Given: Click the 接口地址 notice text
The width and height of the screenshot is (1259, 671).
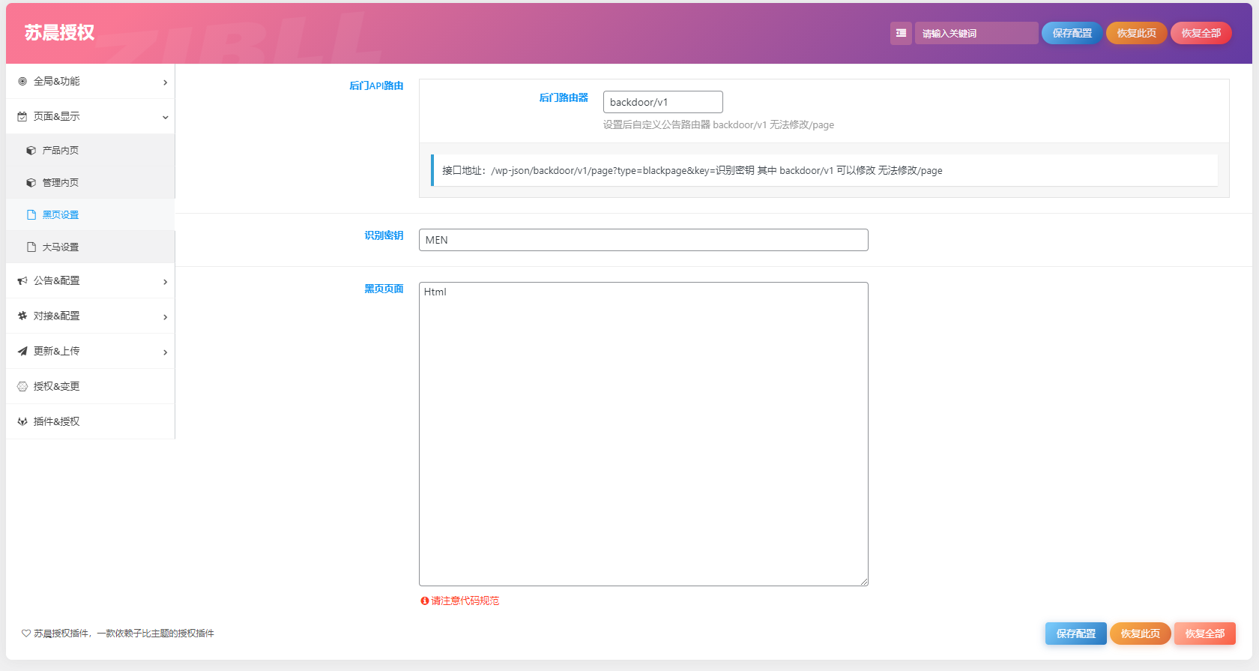Looking at the screenshot, I should (692, 170).
